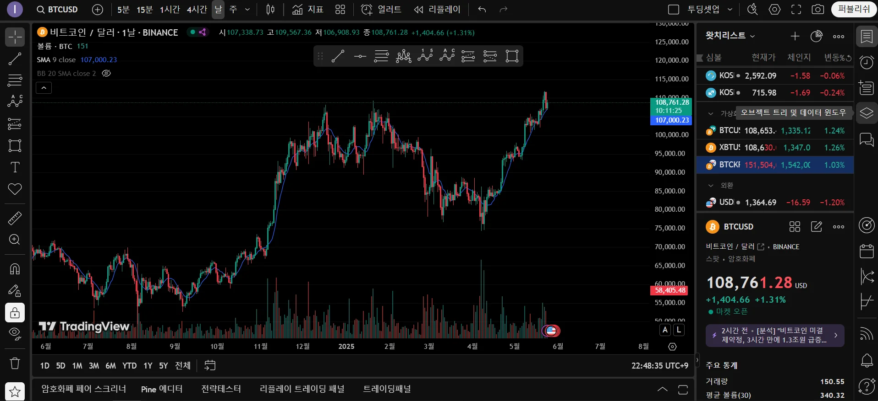Screen dimensions: 878x401
Task: Activate the zoom in tool
Action: (x=15, y=240)
